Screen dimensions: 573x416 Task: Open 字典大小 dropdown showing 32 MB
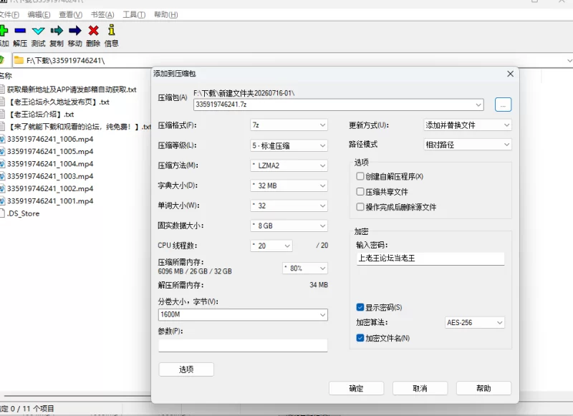pos(289,185)
